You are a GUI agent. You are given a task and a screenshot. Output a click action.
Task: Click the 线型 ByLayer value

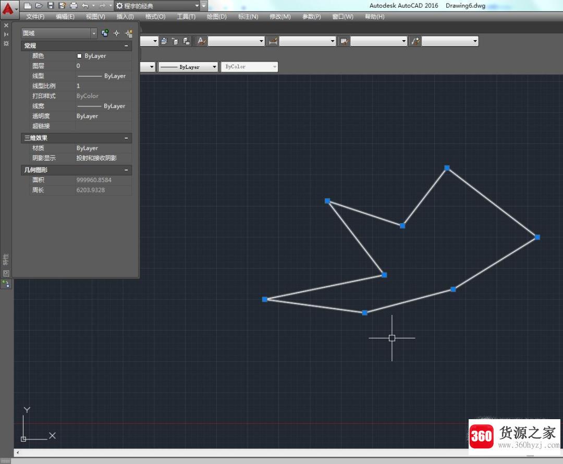[x=103, y=76]
